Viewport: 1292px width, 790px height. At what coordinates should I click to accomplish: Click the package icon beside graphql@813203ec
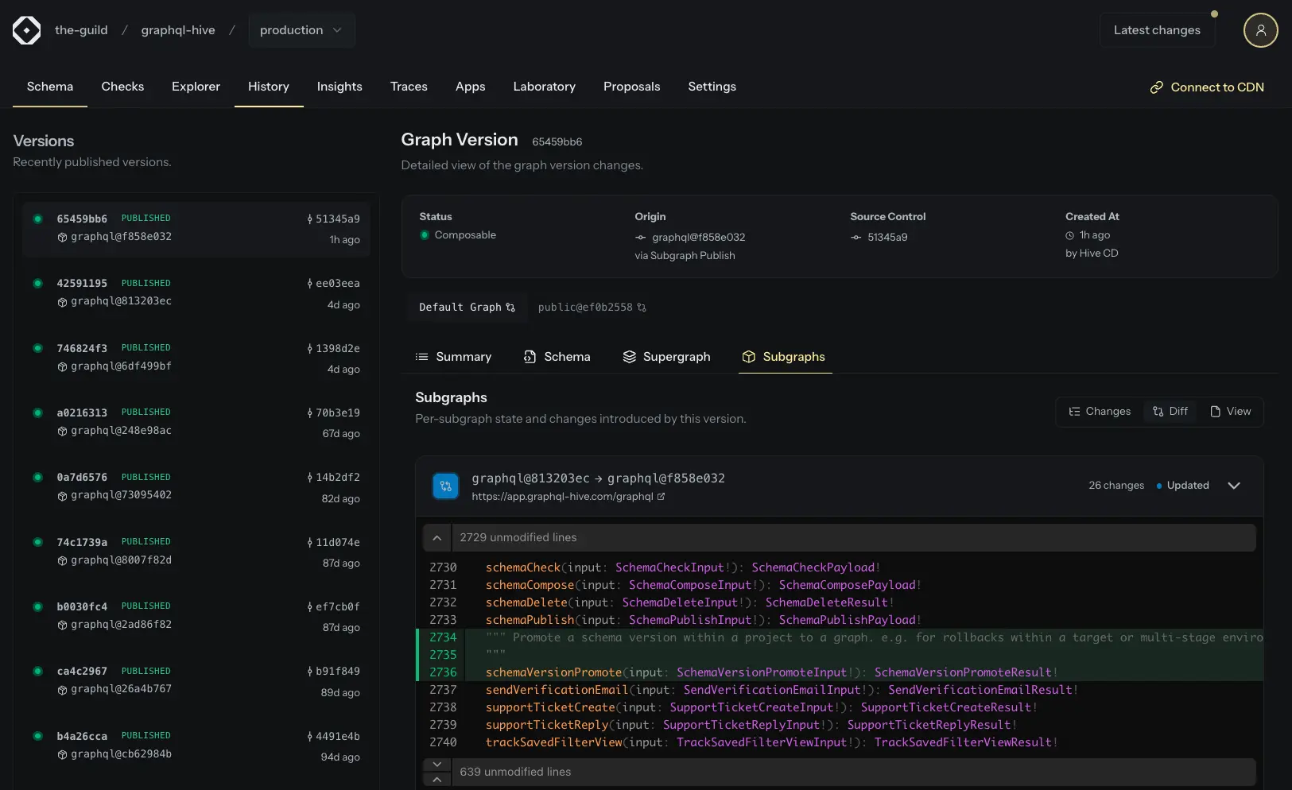[62, 302]
